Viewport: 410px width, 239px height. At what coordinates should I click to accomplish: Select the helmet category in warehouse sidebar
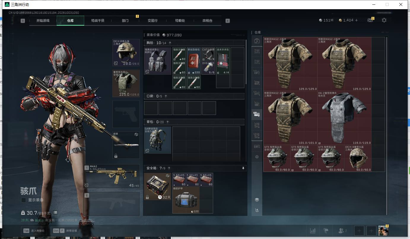click(x=257, y=41)
